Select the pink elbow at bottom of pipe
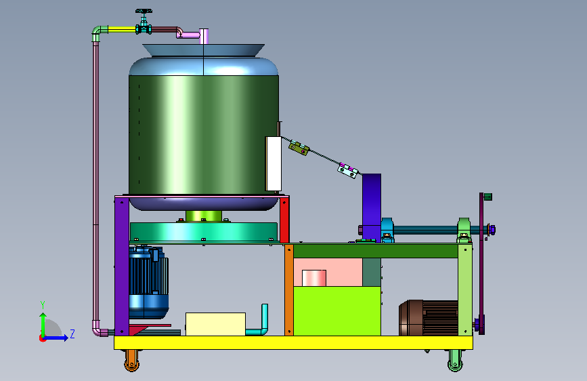Viewport: 587px width, 381px height. point(100,329)
